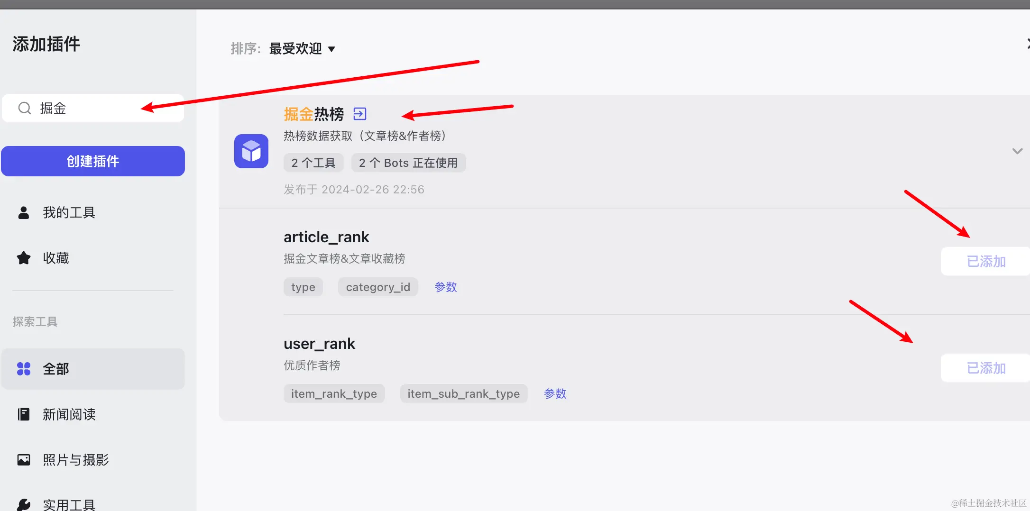
Task: Click the 热榜数据获取 description text
Action: pyautogui.click(x=365, y=136)
